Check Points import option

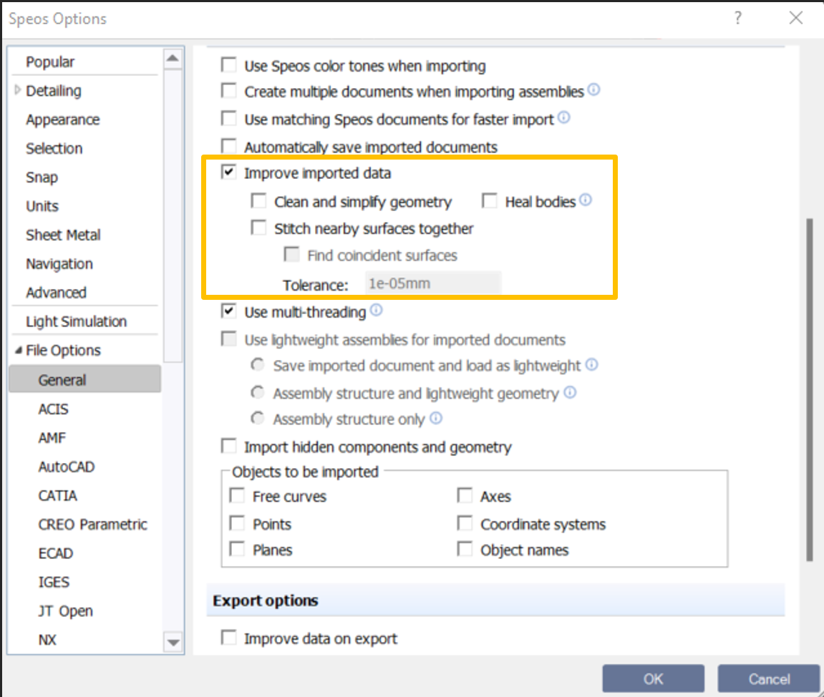point(237,523)
